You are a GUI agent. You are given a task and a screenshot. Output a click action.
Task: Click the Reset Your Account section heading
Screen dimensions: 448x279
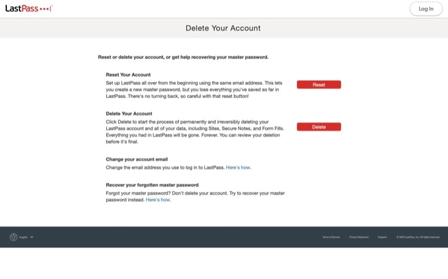tap(128, 75)
